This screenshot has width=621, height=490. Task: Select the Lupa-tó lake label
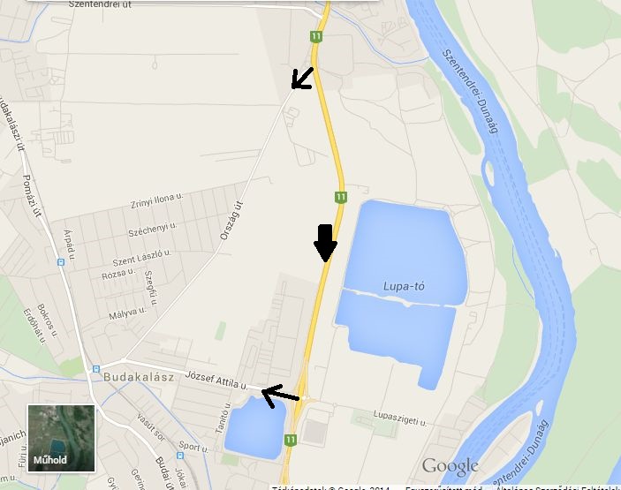coord(404,286)
